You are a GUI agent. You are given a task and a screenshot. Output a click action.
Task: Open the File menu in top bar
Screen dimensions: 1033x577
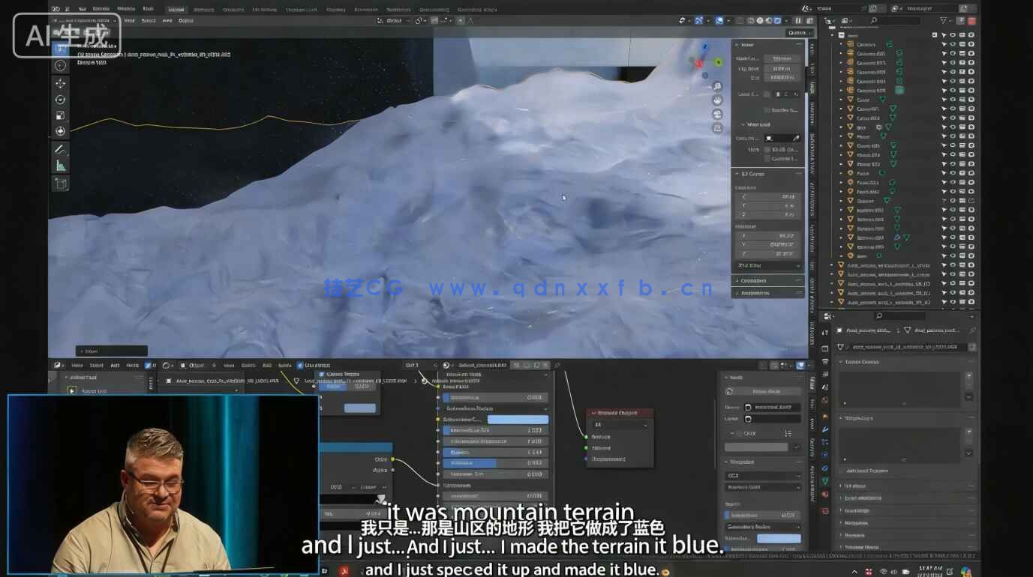[83, 9]
